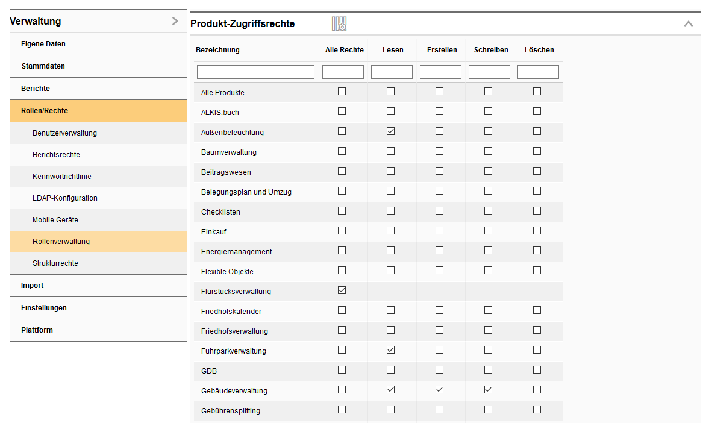Select Kennwortrichtlinie in the sidebar

pyautogui.click(x=61, y=176)
